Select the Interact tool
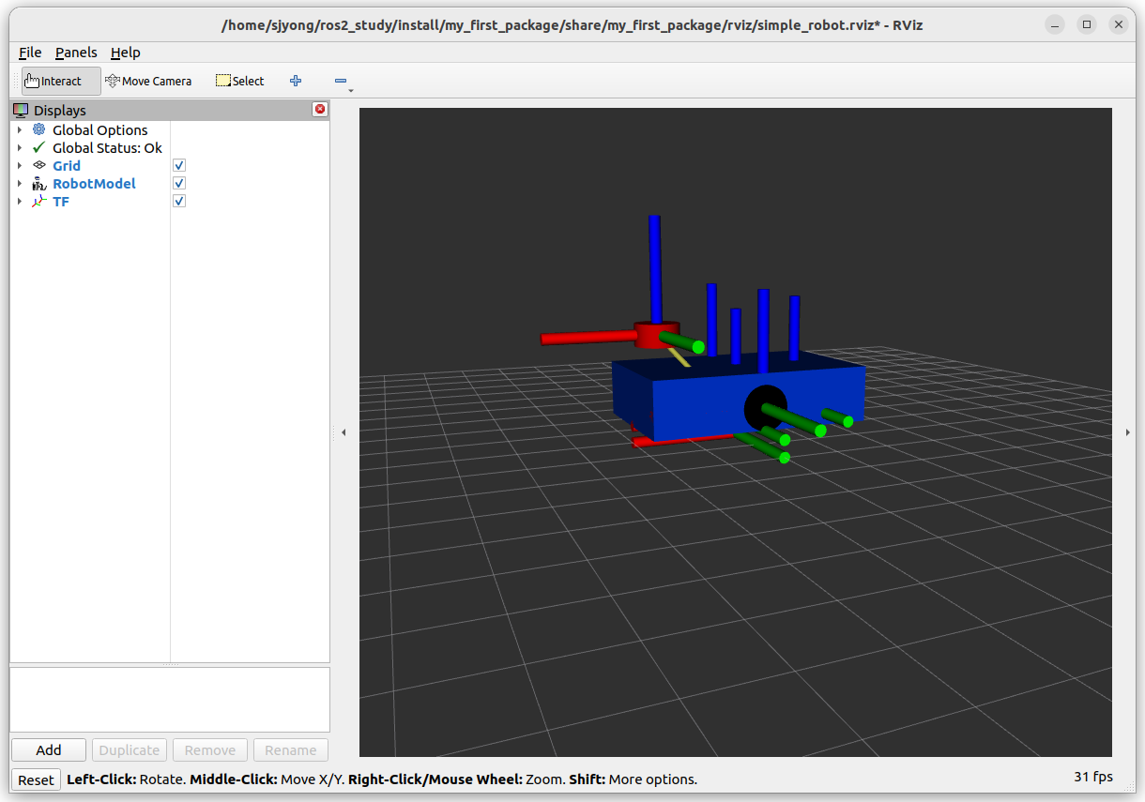1145x802 pixels. coord(61,81)
